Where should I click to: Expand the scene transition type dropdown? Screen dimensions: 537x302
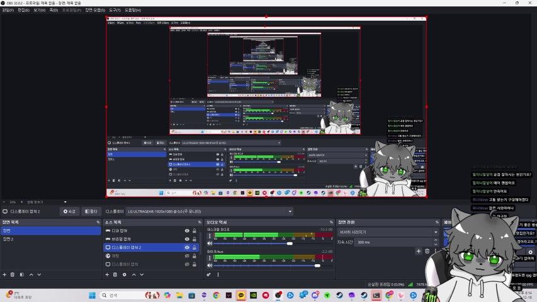(387, 232)
